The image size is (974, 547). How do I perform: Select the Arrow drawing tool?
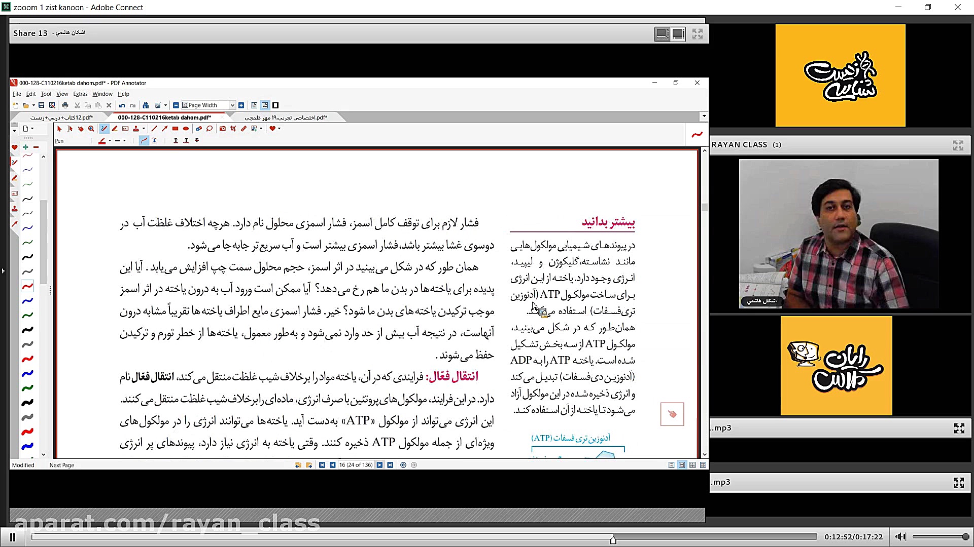(164, 129)
